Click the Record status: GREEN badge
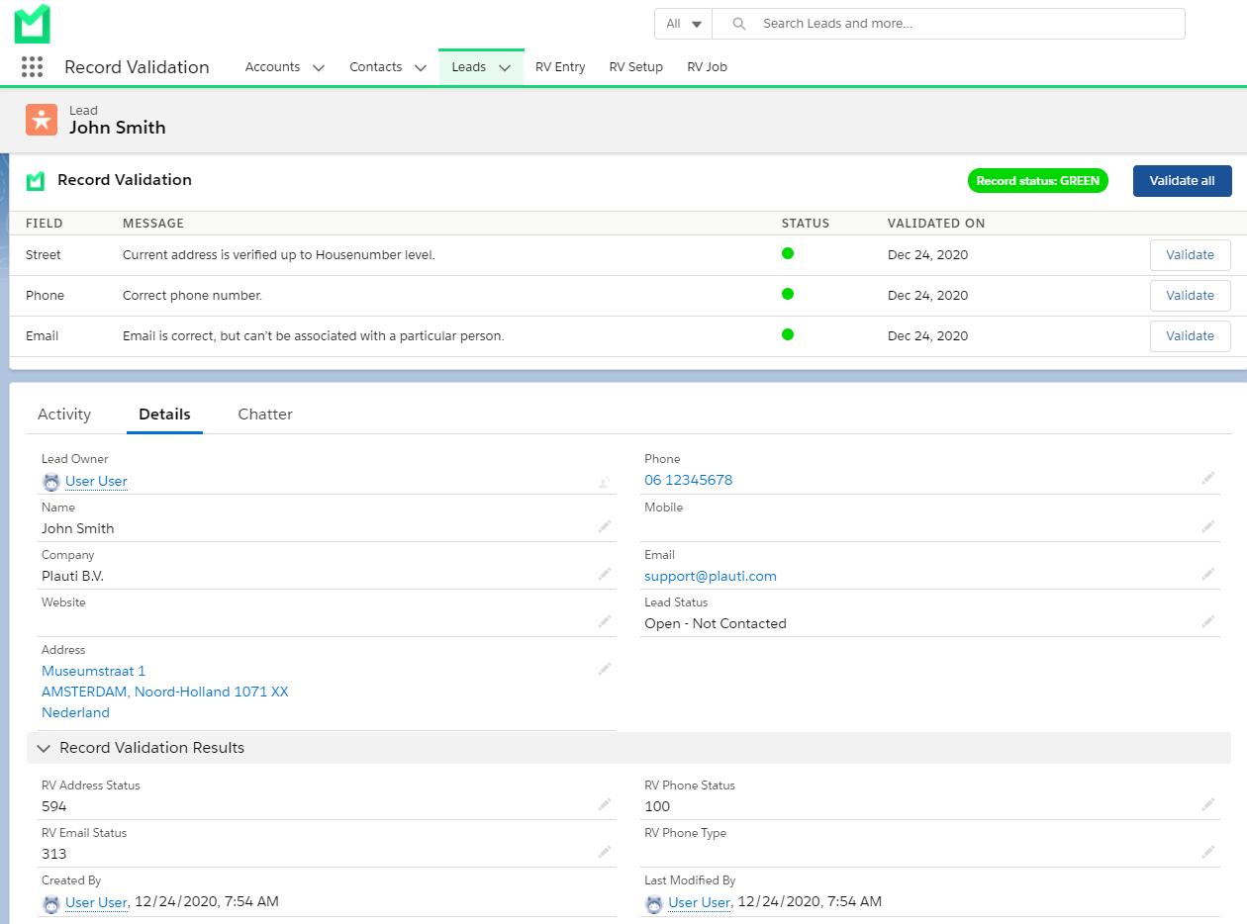1247x924 pixels. coord(1038,181)
